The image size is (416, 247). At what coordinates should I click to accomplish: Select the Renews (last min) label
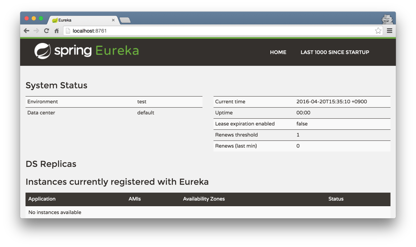(x=236, y=146)
